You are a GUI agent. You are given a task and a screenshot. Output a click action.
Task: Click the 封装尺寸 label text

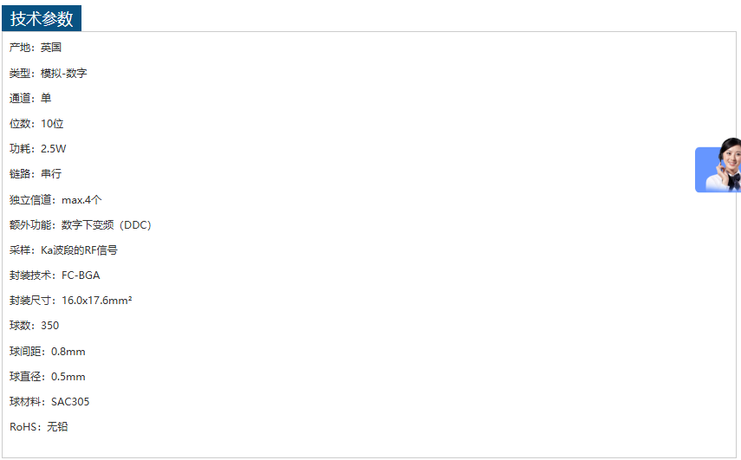31,301
